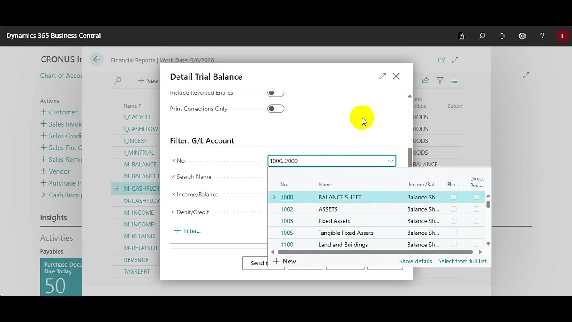The width and height of the screenshot is (572, 322).
Task: Open the Sales Credit Memo action
Action: click(61, 136)
